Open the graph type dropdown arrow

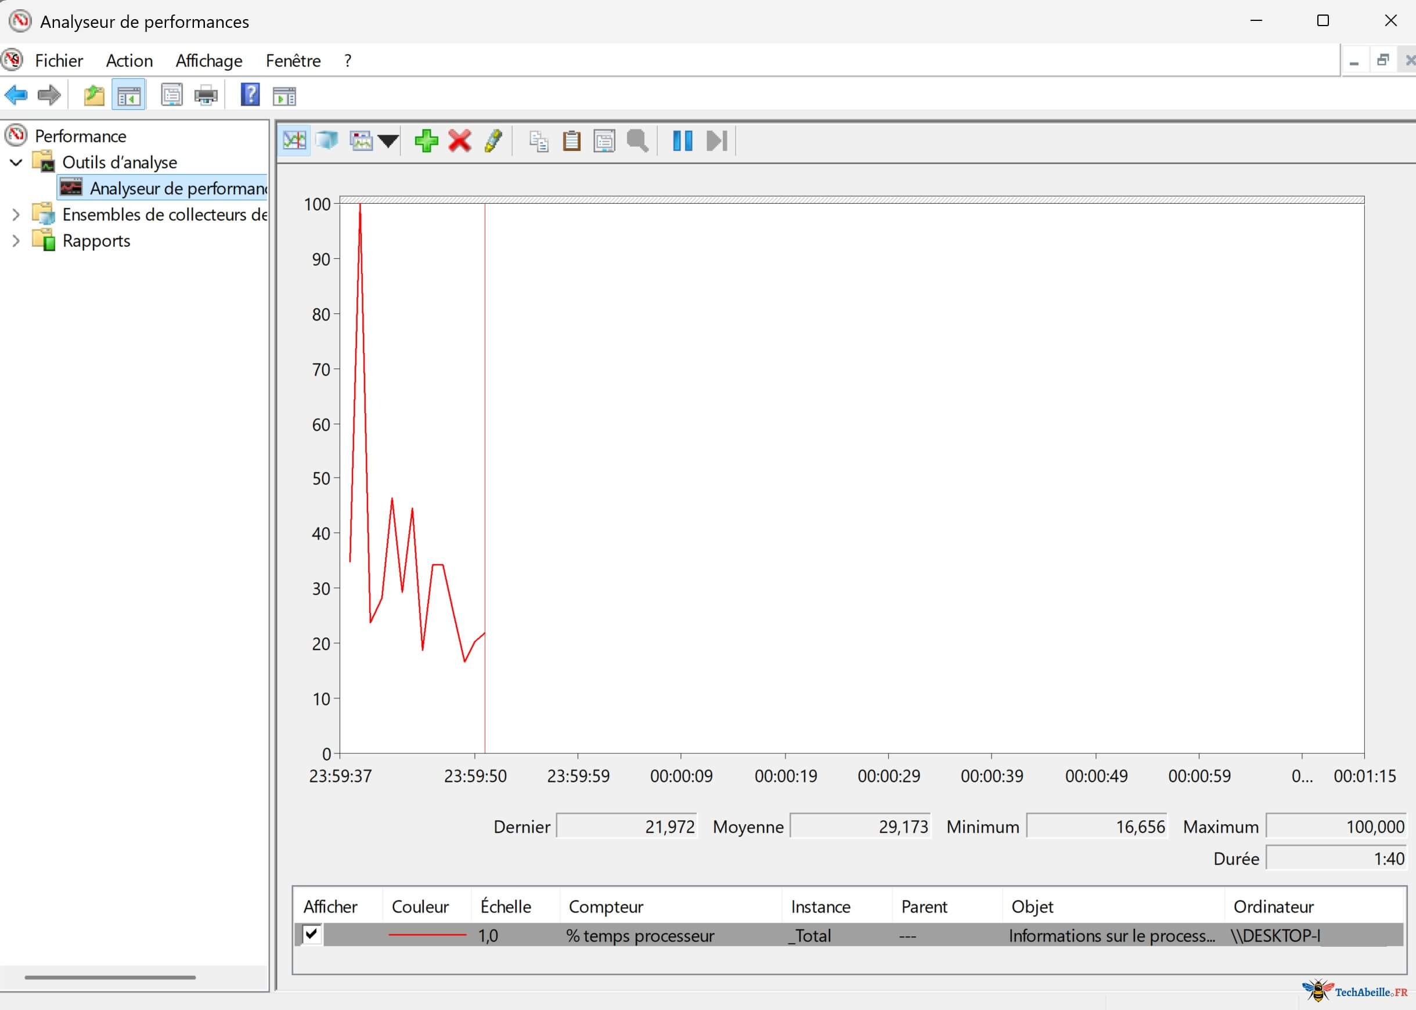point(388,141)
